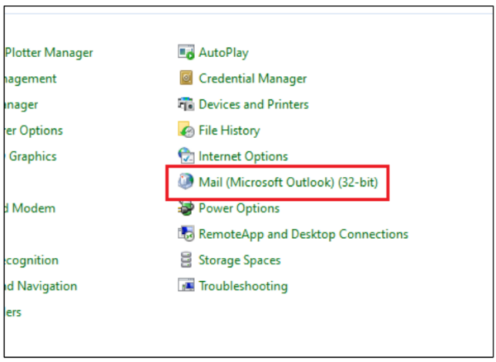Open the Credential Manager text link
Viewport: 496px width, 362px height.
pyautogui.click(x=252, y=79)
